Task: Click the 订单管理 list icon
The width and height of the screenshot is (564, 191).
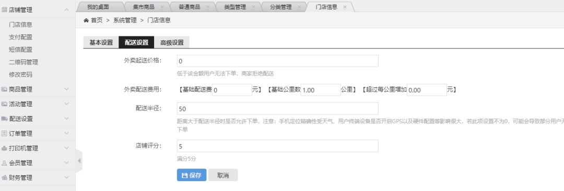Action: [5, 133]
